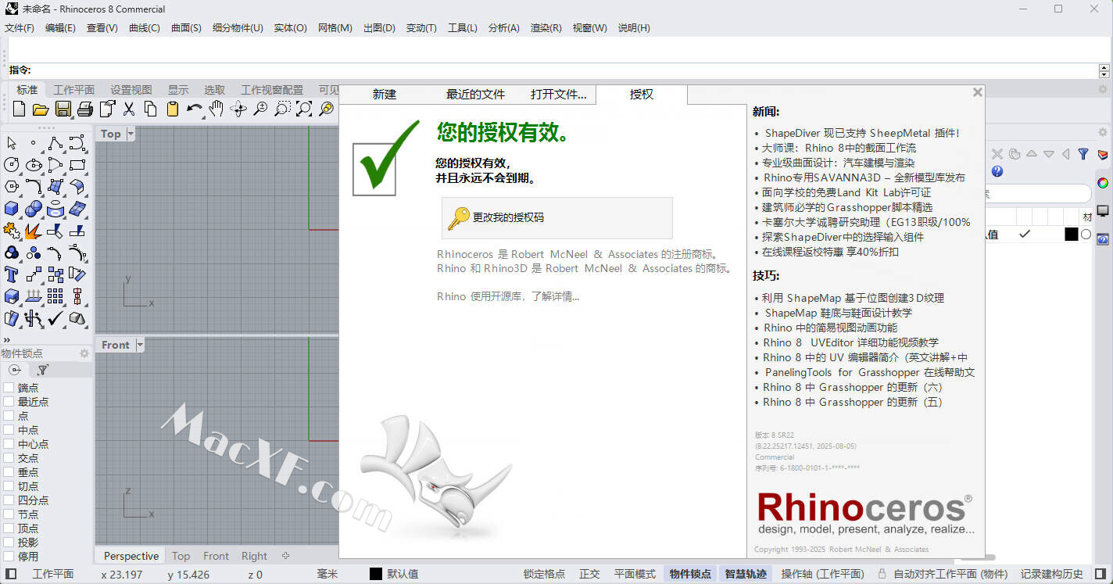Select the Circle tool in left sidebar
1113x584 pixels.
click(12, 165)
